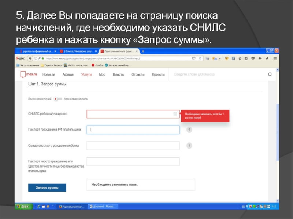293x219 pixels.
Task: Click the Паспорт иностр. гражданина input field
Action: (x=133, y=161)
